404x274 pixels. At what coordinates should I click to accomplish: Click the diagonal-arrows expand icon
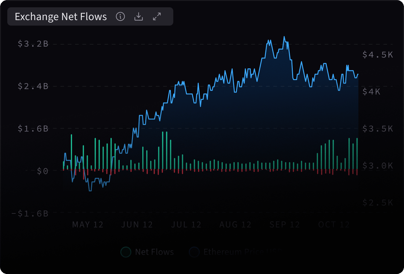[157, 17]
